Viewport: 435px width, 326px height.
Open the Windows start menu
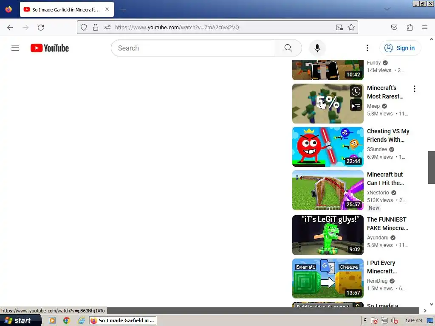20,320
